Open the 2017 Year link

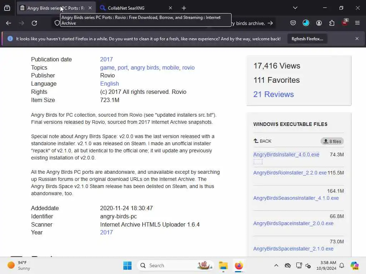(107, 233)
